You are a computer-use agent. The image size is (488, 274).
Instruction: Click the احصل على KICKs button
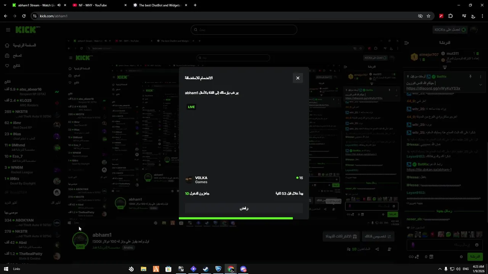(450, 30)
